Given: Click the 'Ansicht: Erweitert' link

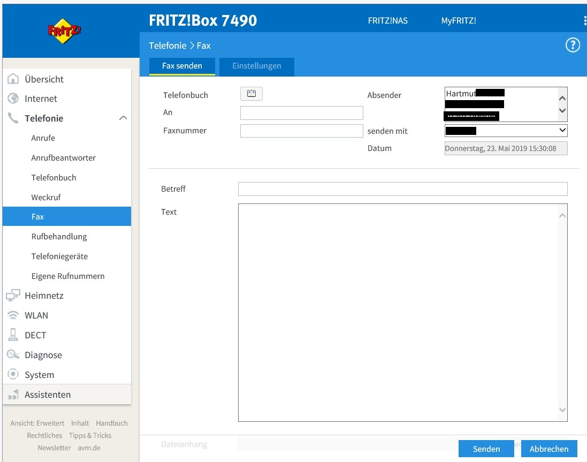Looking at the screenshot, I should tap(37, 423).
